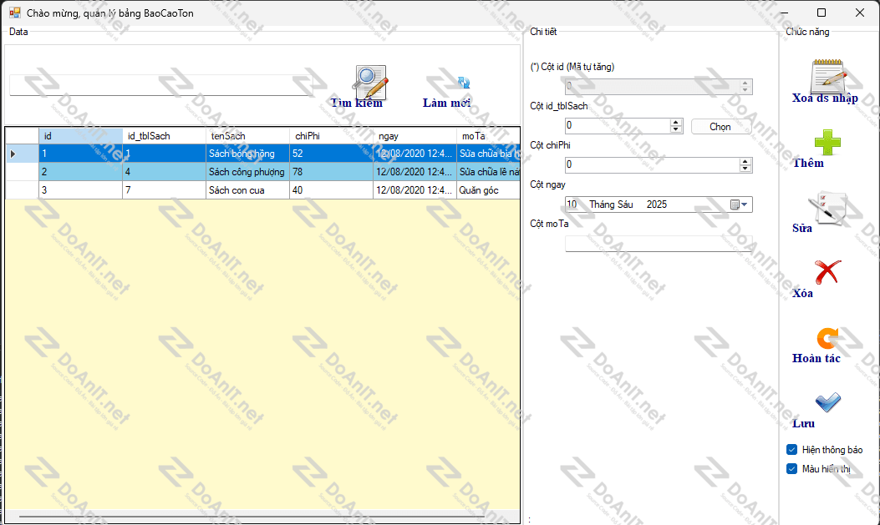The width and height of the screenshot is (880, 525).
Task: Click the chiPhi cell "52"
Action: point(332,154)
